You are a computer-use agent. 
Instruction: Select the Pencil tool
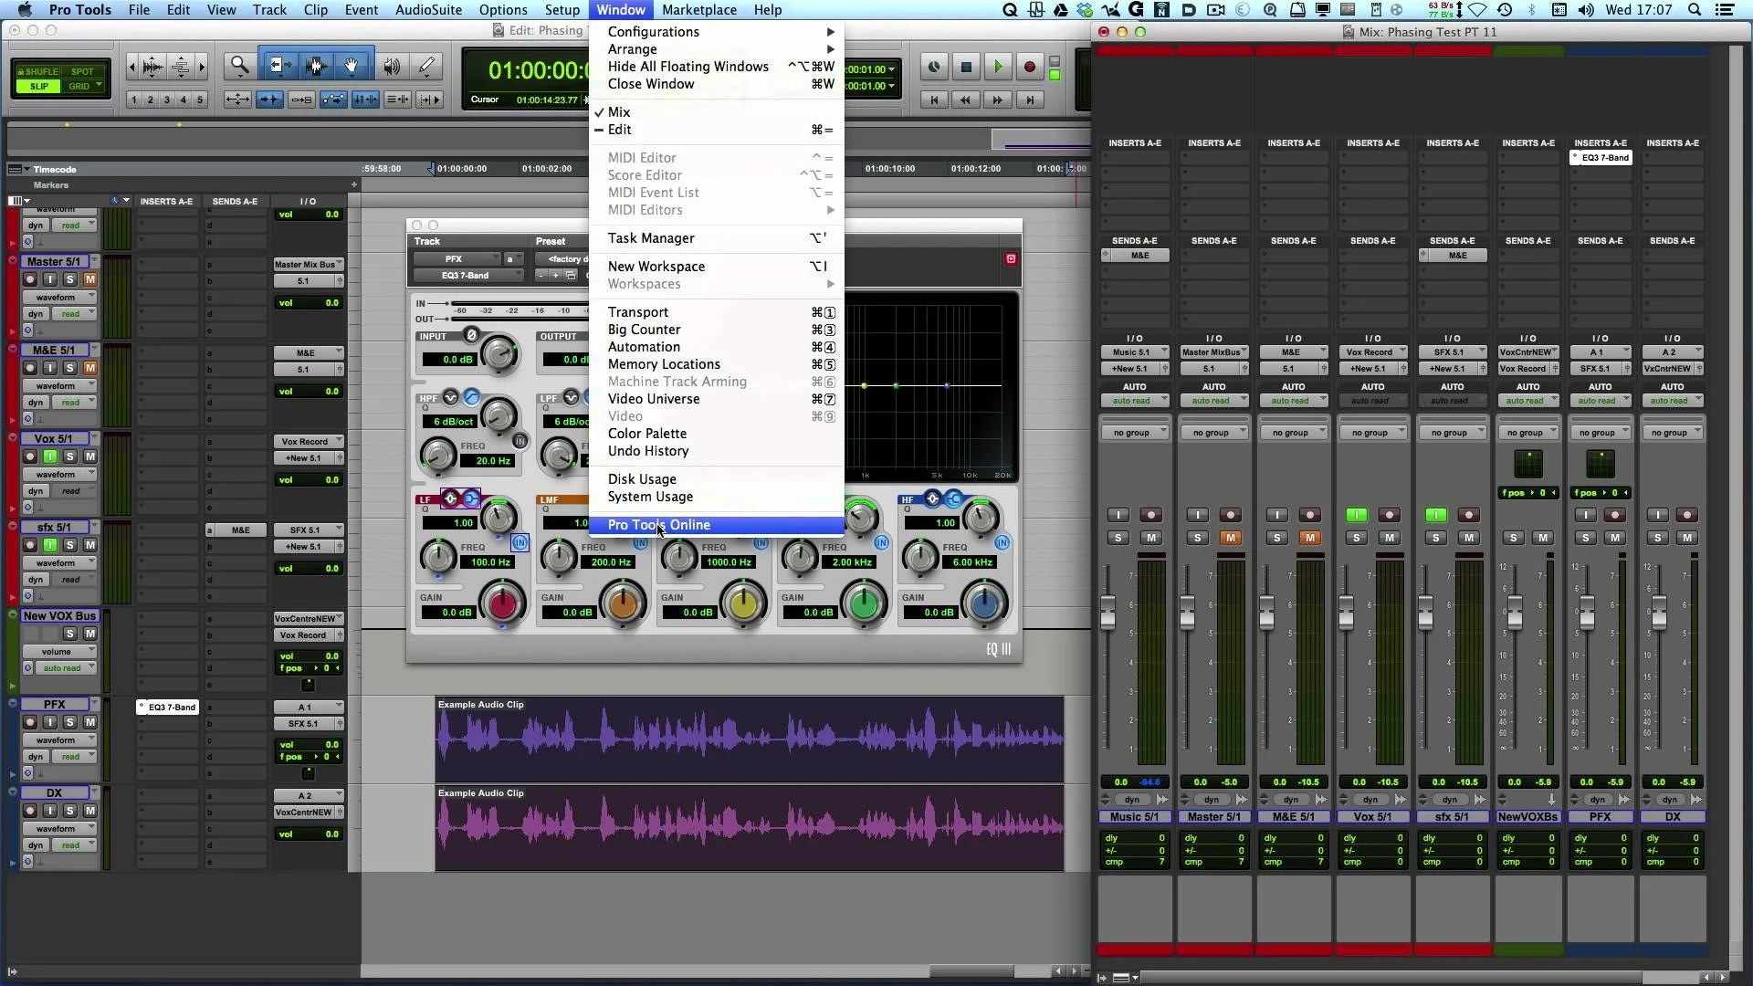[x=426, y=66]
